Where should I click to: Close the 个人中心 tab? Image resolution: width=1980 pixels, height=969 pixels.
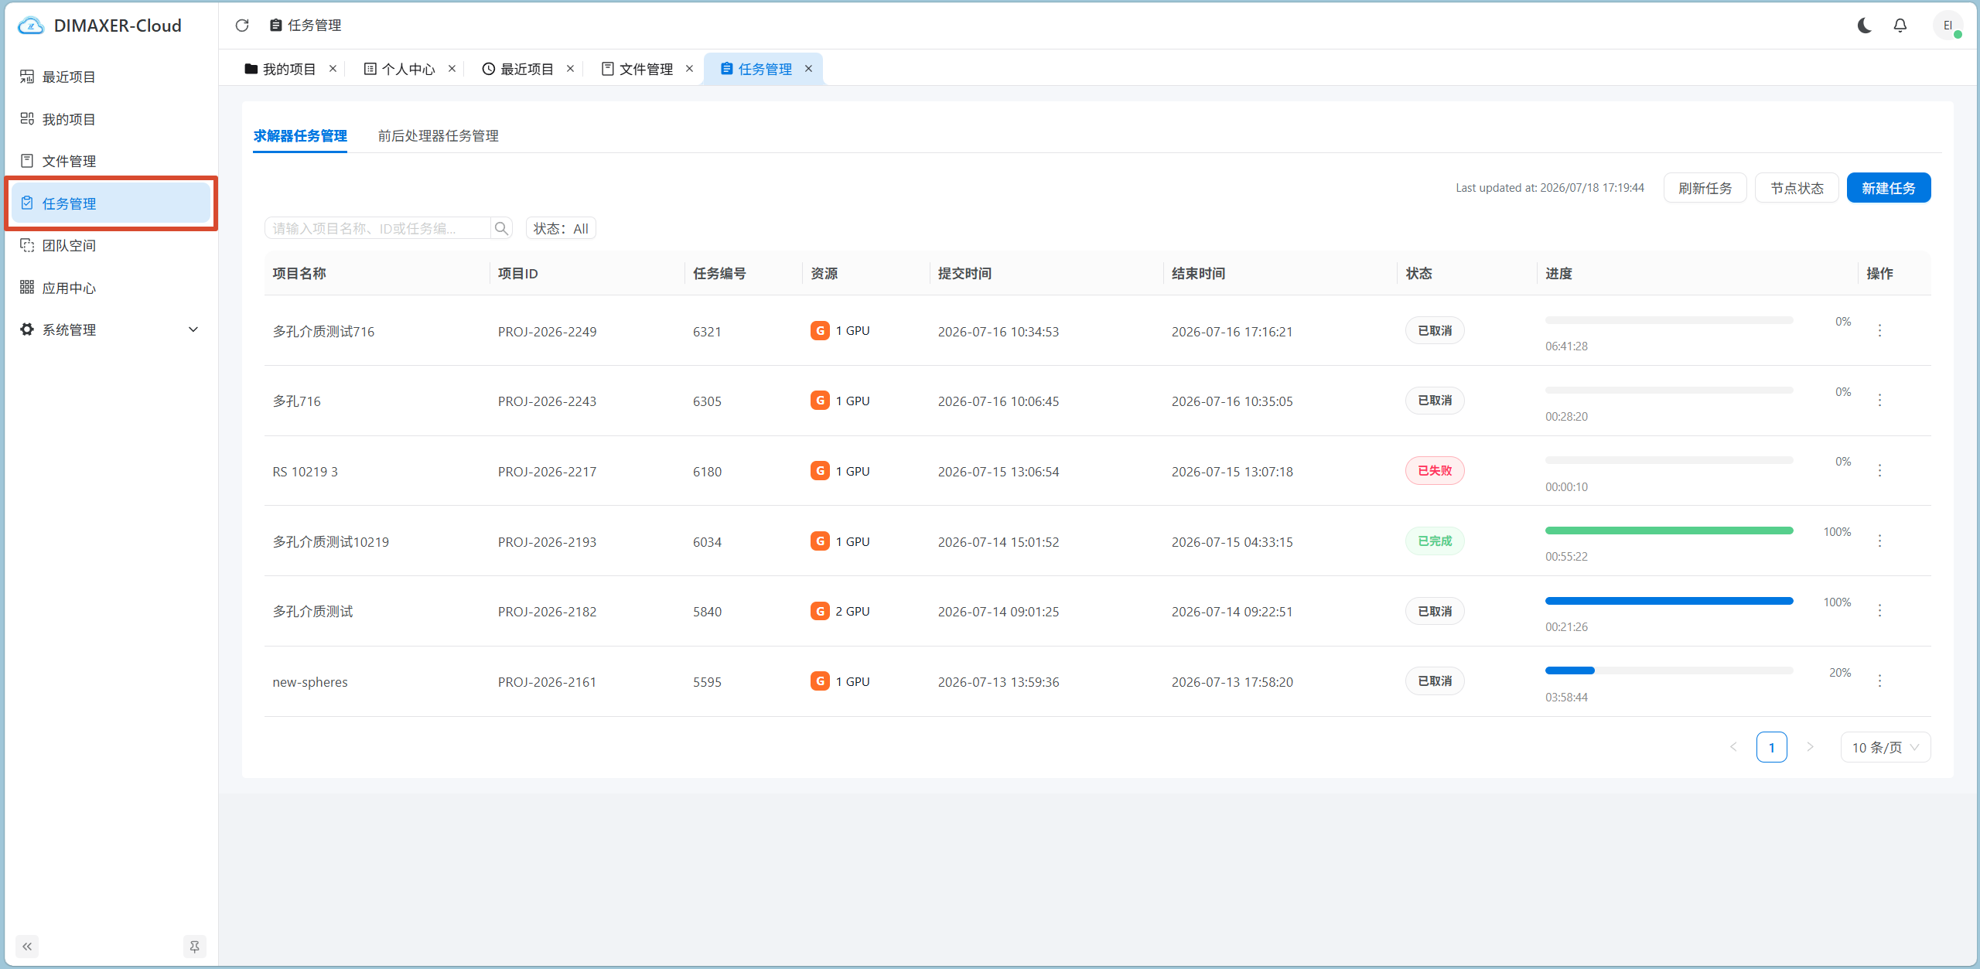452,68
